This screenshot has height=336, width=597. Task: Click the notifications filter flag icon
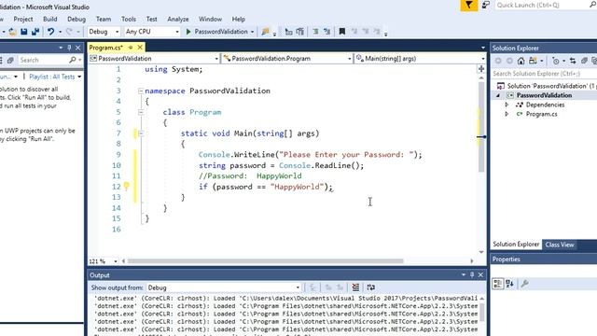(468, 5)
